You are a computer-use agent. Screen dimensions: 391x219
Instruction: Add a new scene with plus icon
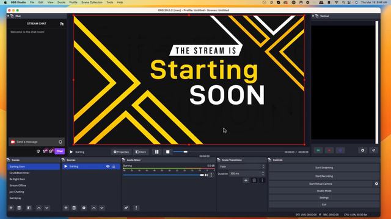click(11, 208)
